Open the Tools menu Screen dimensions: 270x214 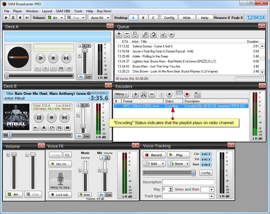tap(78, 11)
